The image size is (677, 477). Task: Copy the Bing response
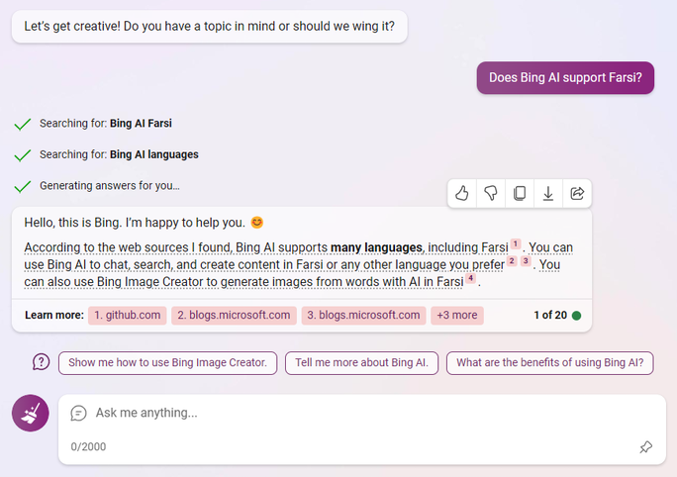coord(520,193)
